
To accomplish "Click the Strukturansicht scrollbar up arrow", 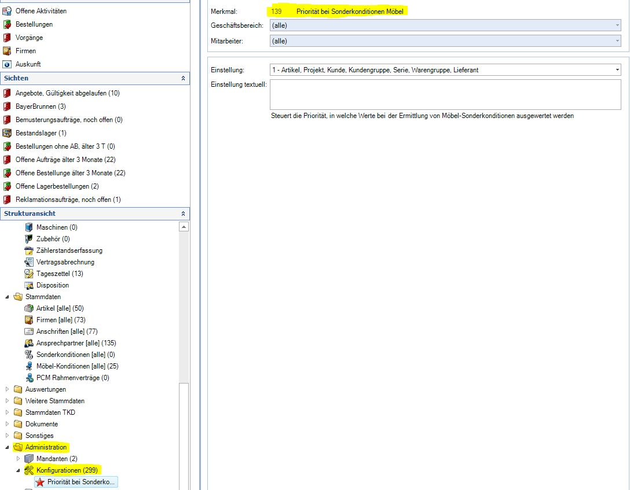I will (184, 227).
